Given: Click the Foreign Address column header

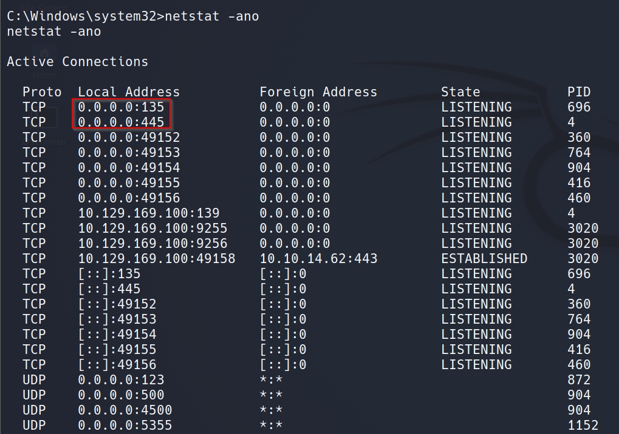Looking at the screenshot, I should coord(318,92).
